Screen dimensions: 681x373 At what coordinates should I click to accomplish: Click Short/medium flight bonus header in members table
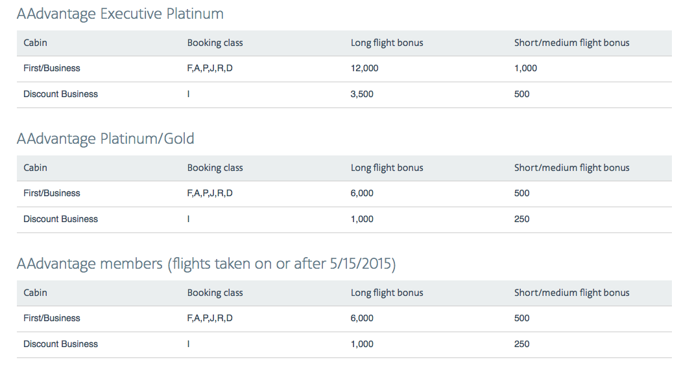571,293
